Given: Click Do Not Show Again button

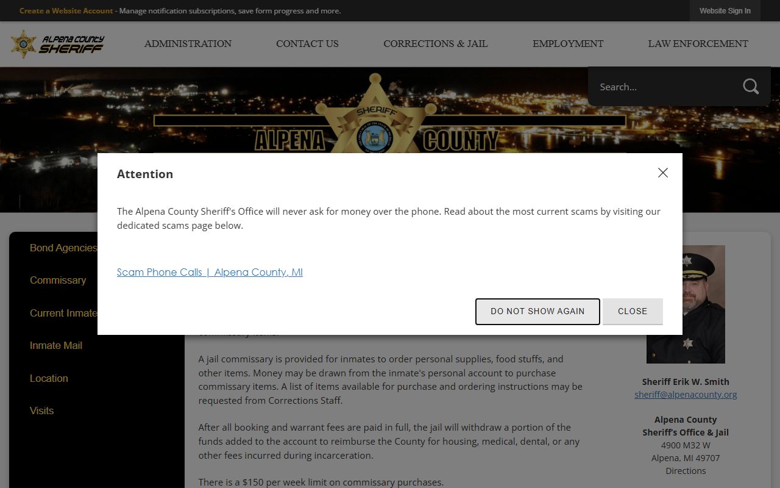Looking at the screenshot, I should [x=537, y=312].
